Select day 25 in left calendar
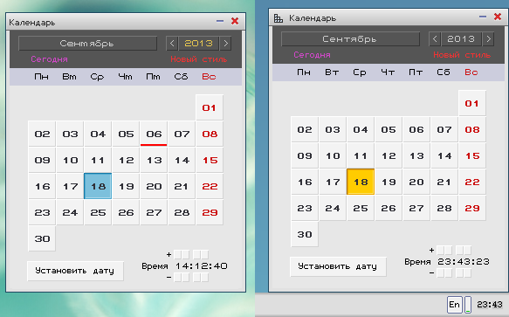Viewport: 509px width, 317px height. [98, 212]
